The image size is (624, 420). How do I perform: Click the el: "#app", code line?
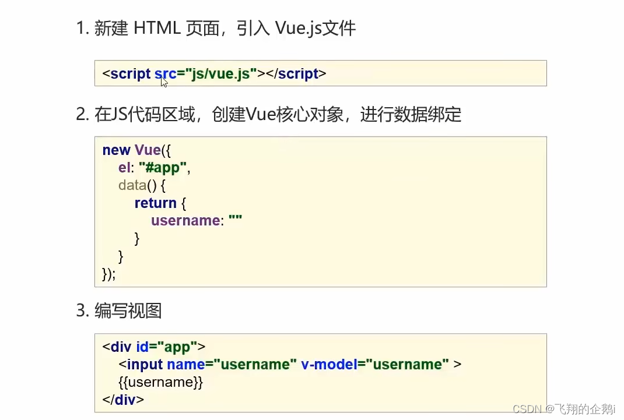point(155,168)
